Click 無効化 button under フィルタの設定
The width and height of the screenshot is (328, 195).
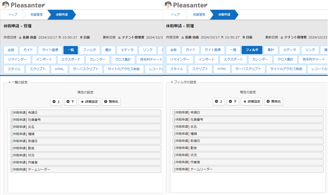click(273, 101)
